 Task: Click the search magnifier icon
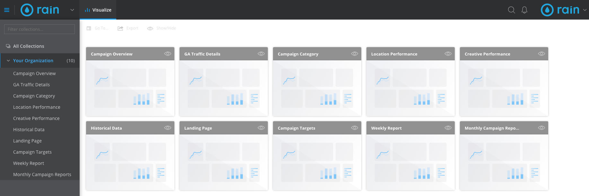511,10
